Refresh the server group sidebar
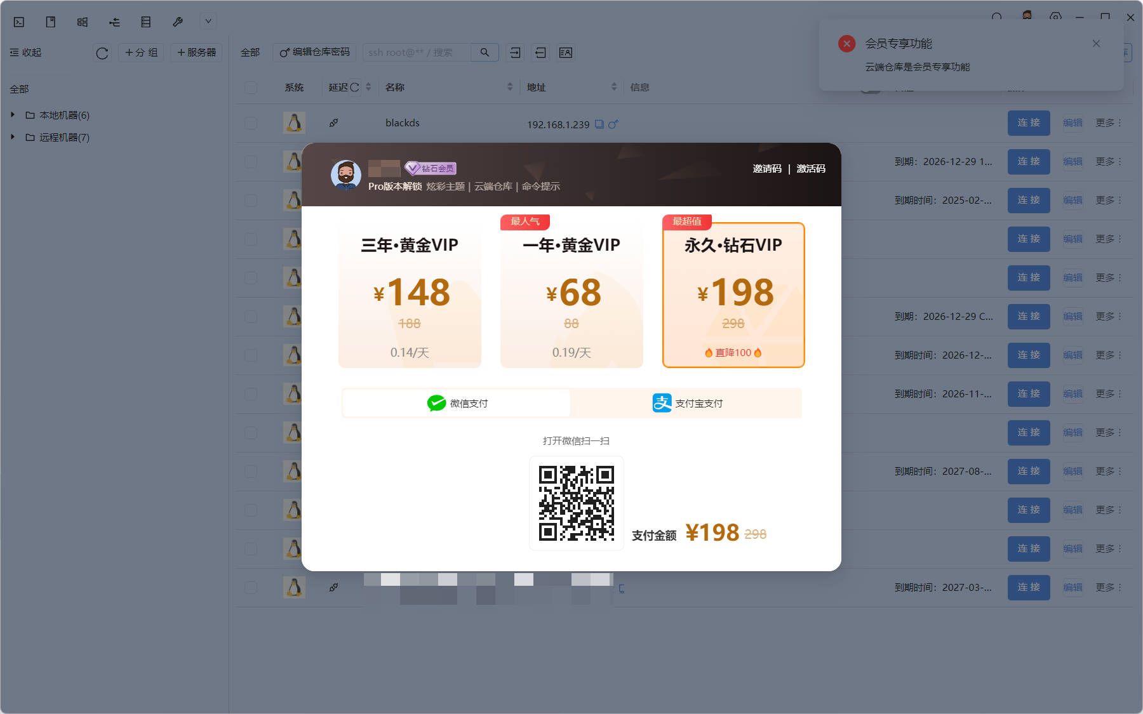Image resolution: width=1143 pixels, height=714 pixels. click(x=102, y=53)
